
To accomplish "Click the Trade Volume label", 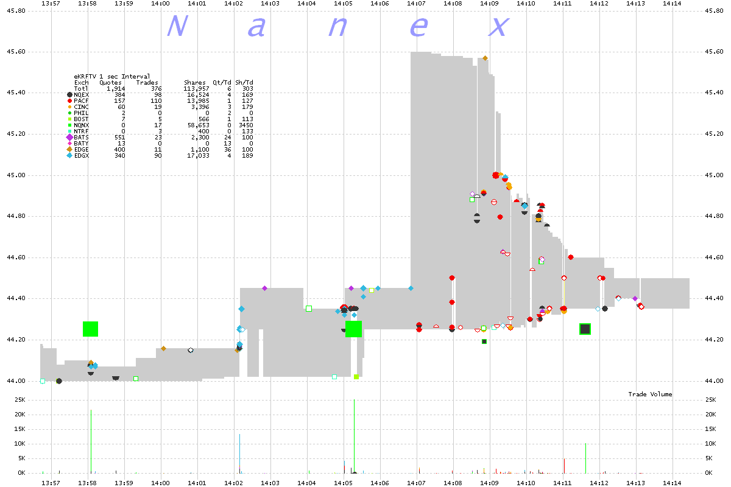I will 650,394.
